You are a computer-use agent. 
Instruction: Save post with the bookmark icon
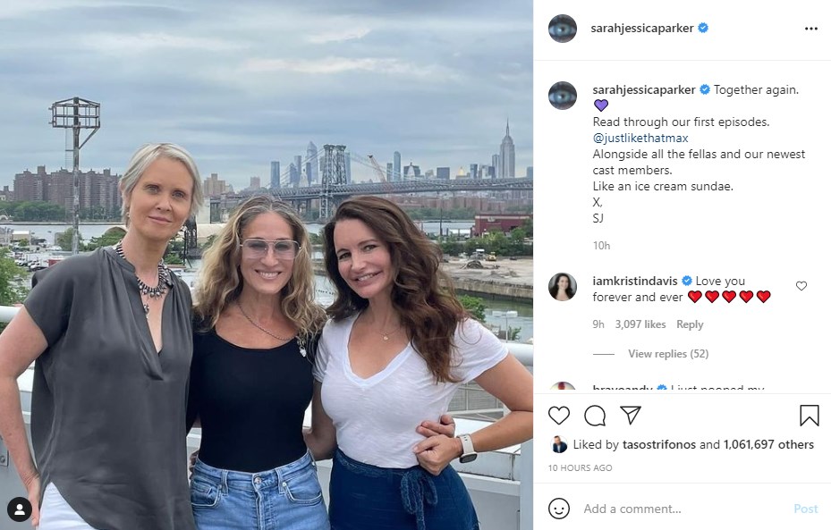coord(809,416)
